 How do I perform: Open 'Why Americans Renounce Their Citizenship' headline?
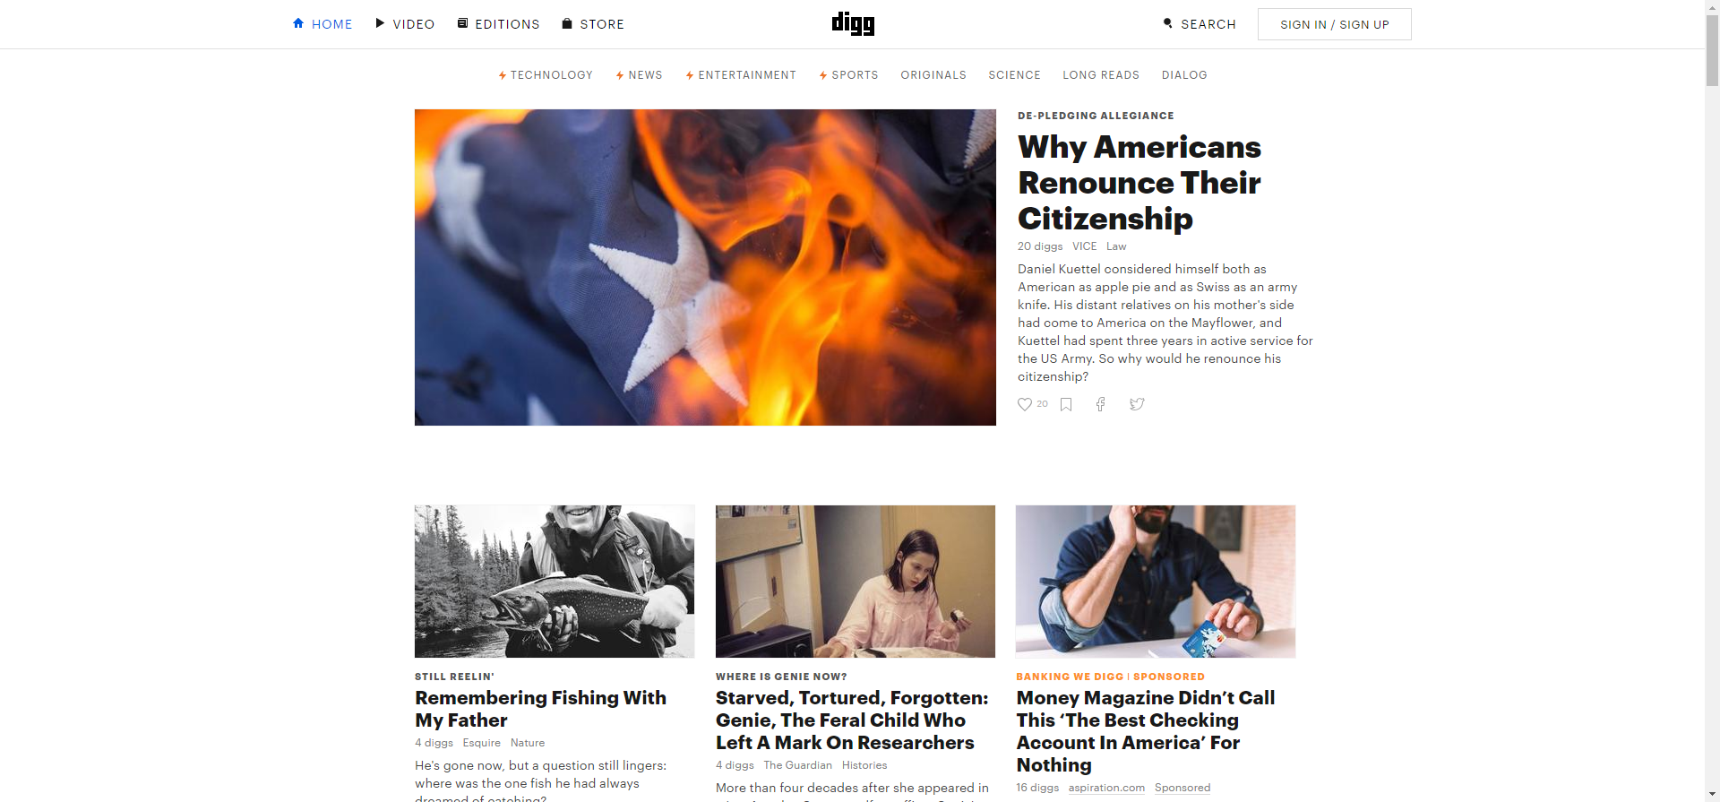click(x=1139, y=183)
